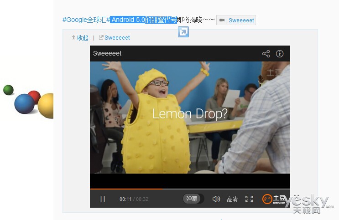339x220 pixels.
Task: Click the up-arrow icon beside 收起
Action: 73,37
